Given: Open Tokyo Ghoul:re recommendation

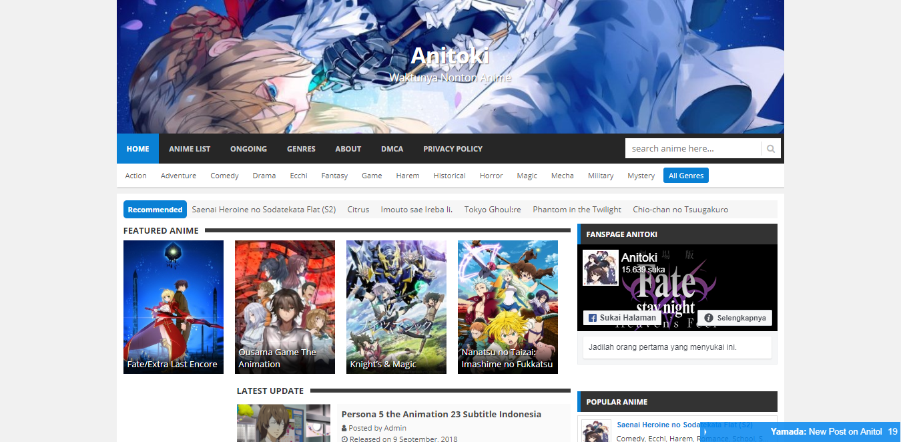Looking at the screenshot, I should (493, 210).
